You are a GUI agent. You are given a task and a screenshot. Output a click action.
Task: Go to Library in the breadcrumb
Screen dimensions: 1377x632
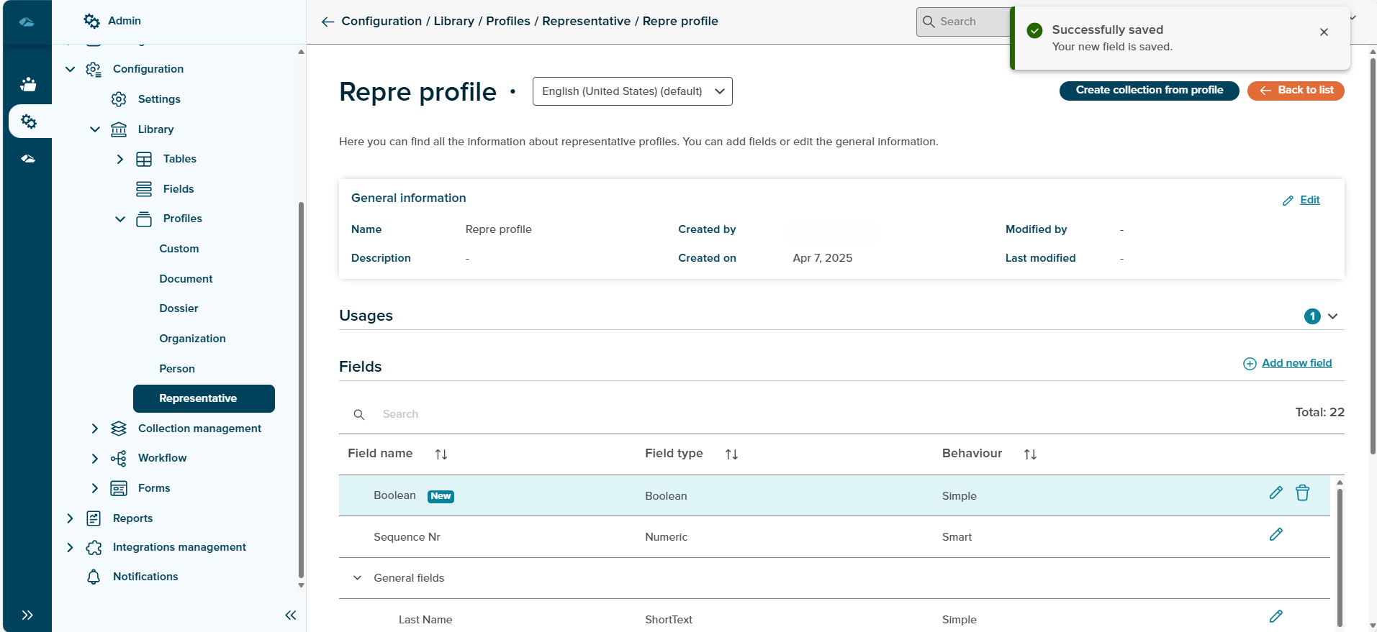click(x=454, y=22)
